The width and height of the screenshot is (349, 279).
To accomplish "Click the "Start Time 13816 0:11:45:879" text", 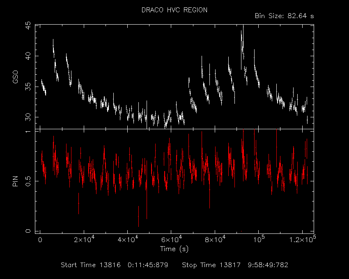I will pyautogui.click(x=115, y=265).
